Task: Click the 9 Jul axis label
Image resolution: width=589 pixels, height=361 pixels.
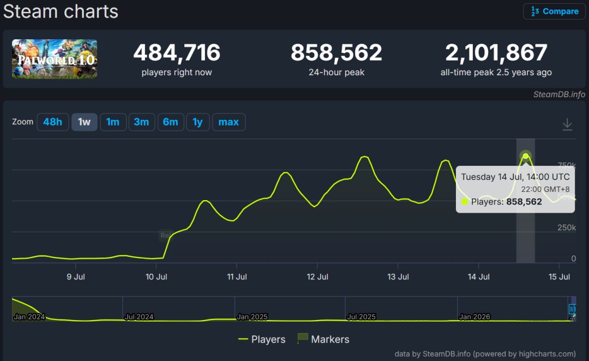Action: (75, 277)
